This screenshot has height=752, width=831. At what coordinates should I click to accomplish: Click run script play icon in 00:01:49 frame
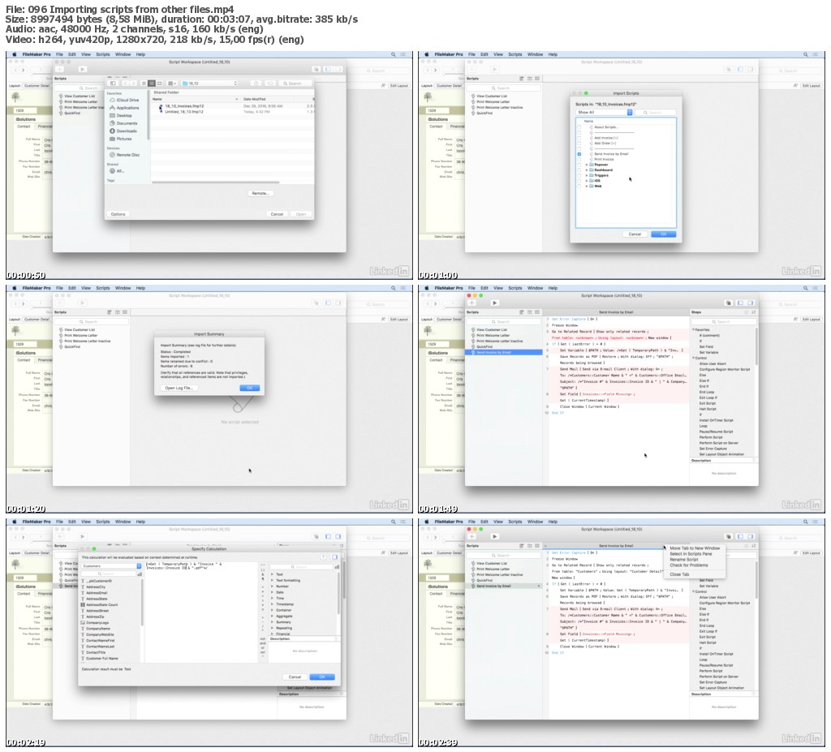point(494,303)
